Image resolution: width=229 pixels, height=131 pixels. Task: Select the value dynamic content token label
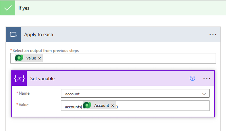pos(31,58)
